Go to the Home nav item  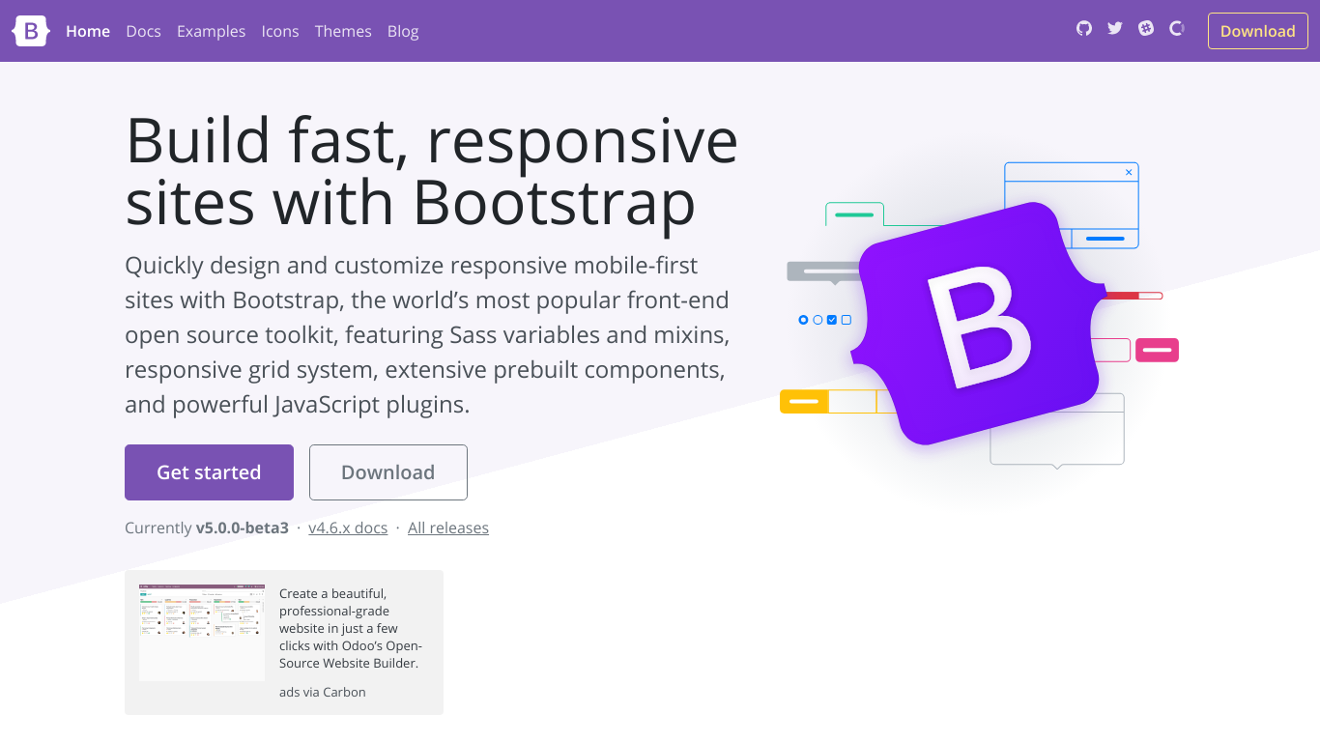coord(88,31)
